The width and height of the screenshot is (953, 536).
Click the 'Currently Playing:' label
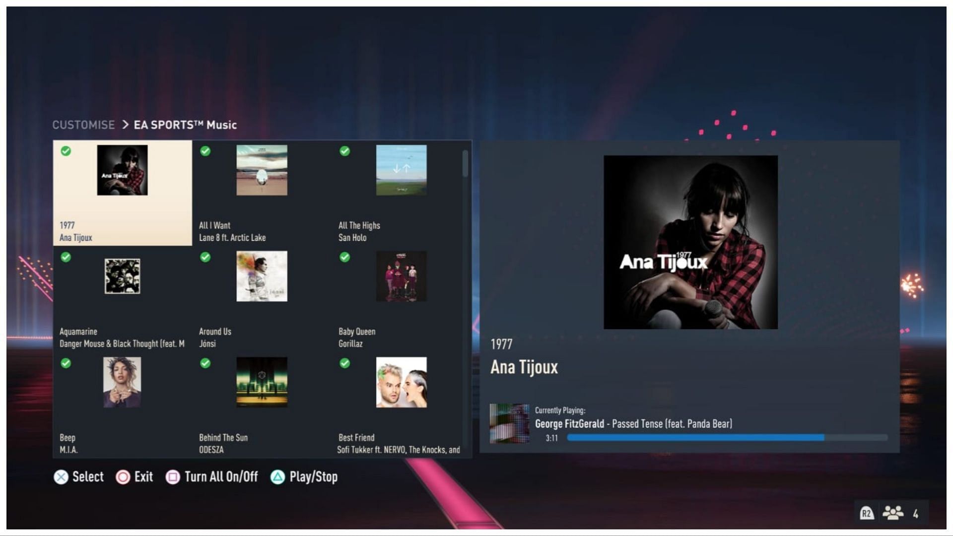pos(560,410)
